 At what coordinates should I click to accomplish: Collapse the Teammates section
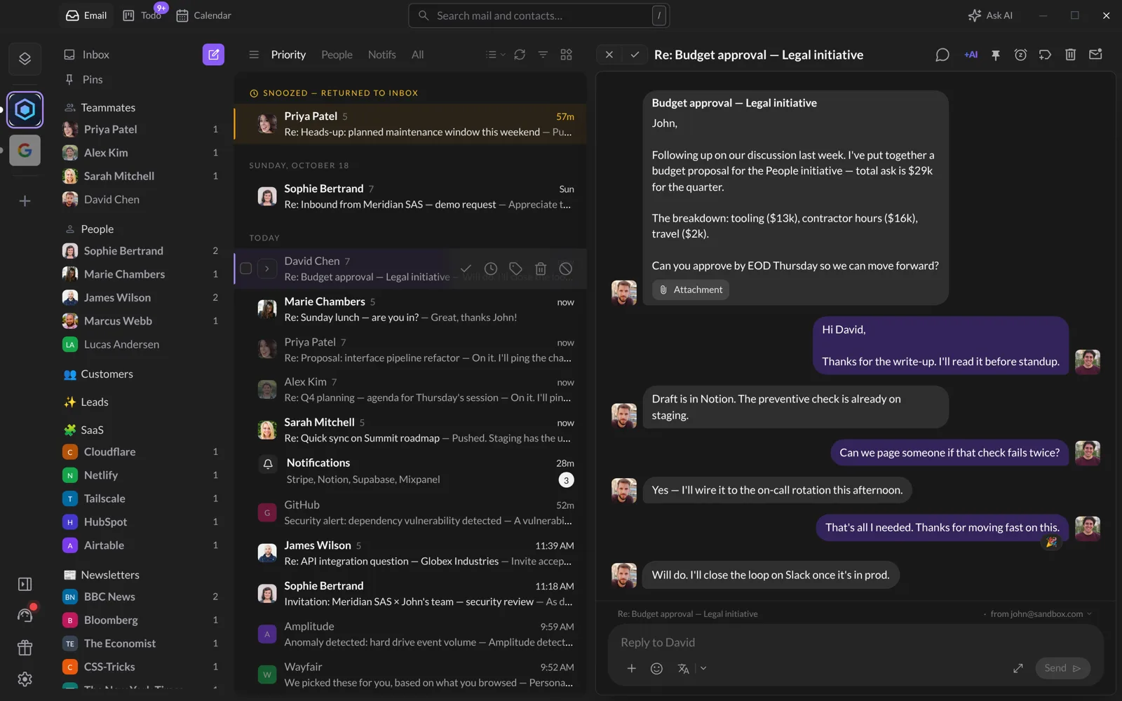pyautogui.click(x=108, y=107)
